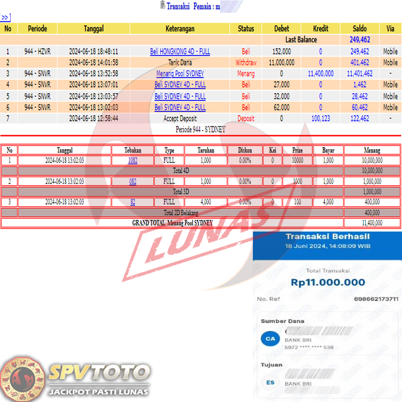Click the 82 tebakan link in 2D row
The height and width of the screenshot is (402, 402).
133,202
